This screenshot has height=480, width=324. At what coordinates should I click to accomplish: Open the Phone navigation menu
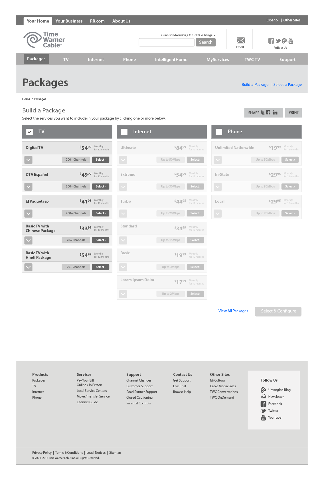coord(129,59)
